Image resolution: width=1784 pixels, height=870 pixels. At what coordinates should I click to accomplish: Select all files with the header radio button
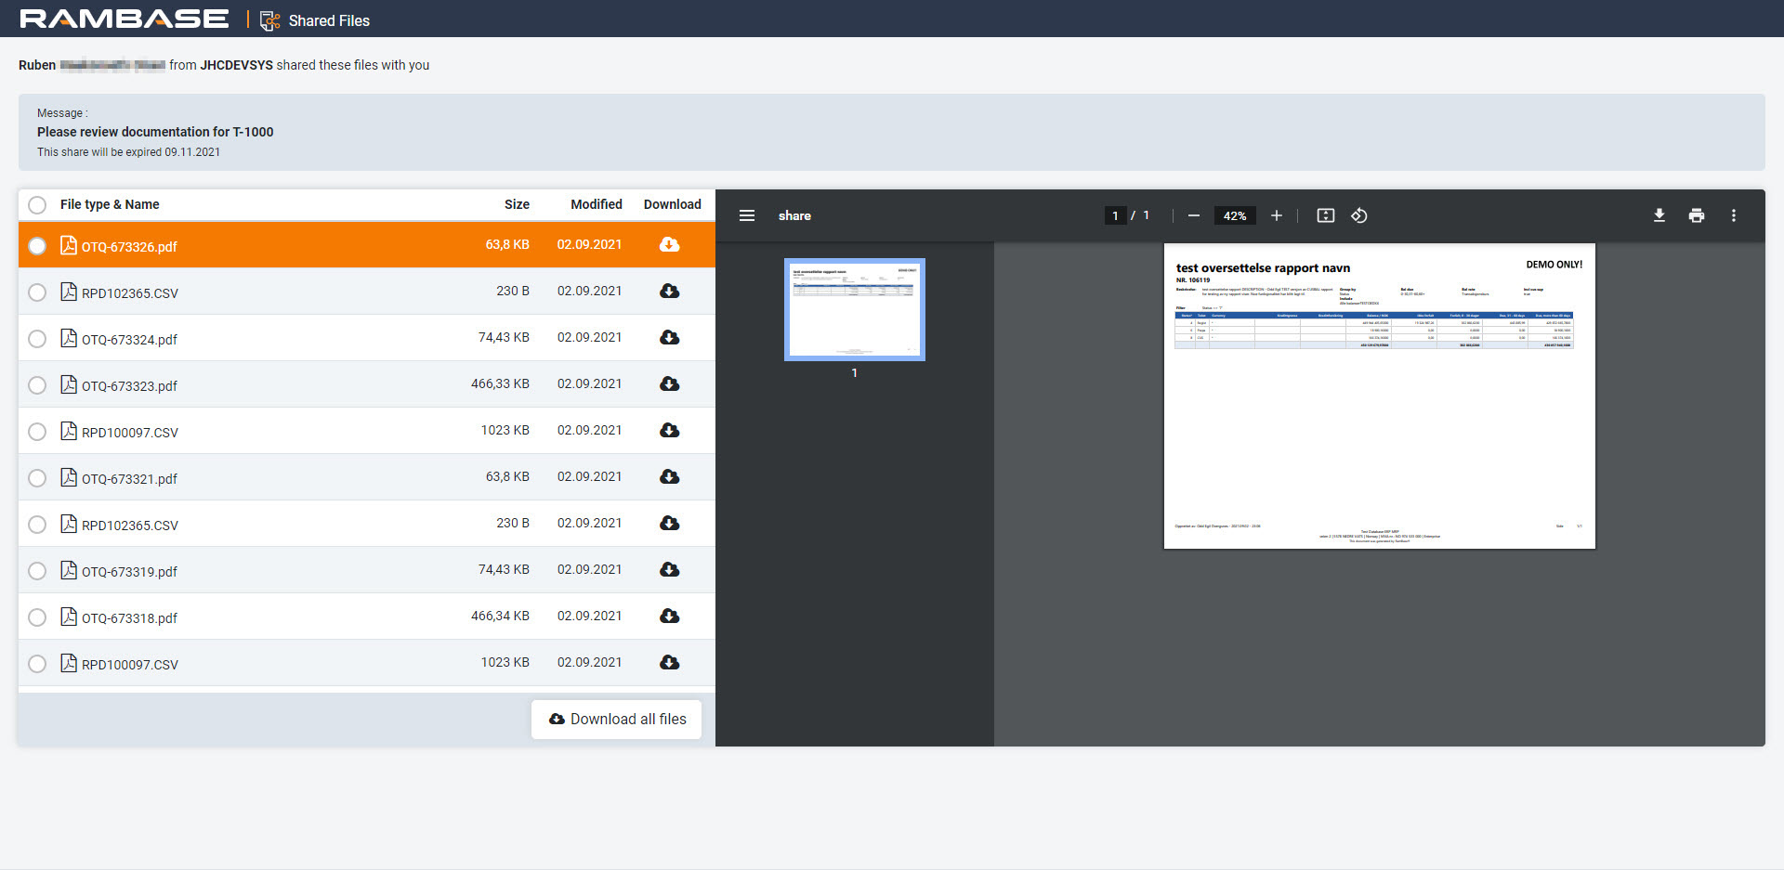pyautogui.click(x=37, y=205)
